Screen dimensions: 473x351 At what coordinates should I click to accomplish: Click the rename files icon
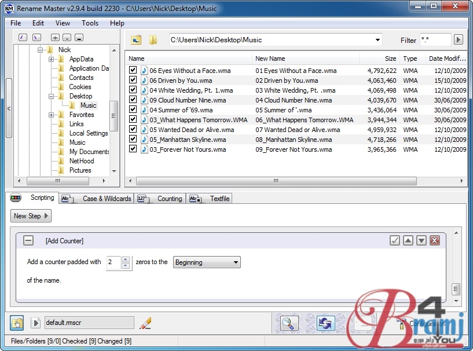pyautogui.click(x=325, y=323)
